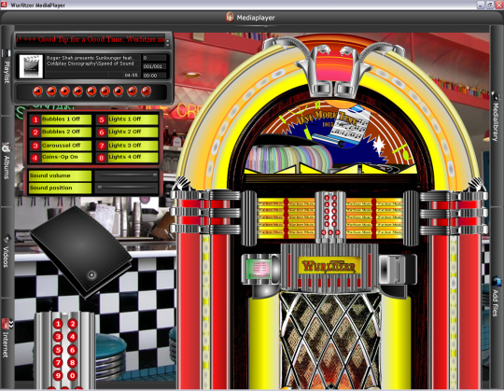Viewport: 504px width, 391px height.
Task: Toggle Bubbles 1 Off switch
Action: pyautogui.click(x=61, y=119)
